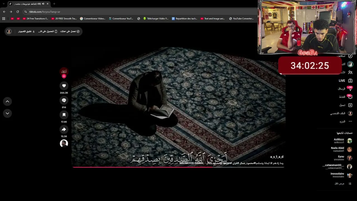357x201 pixels.
Task: Open the Following people icon in the sidebar
Action: click(x=350, y=72)
